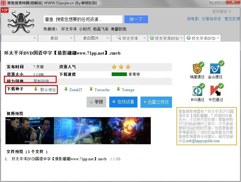The image size is (241, 182).
Task: Click hot search term 环太平洋
Action: tap(69, 29)
